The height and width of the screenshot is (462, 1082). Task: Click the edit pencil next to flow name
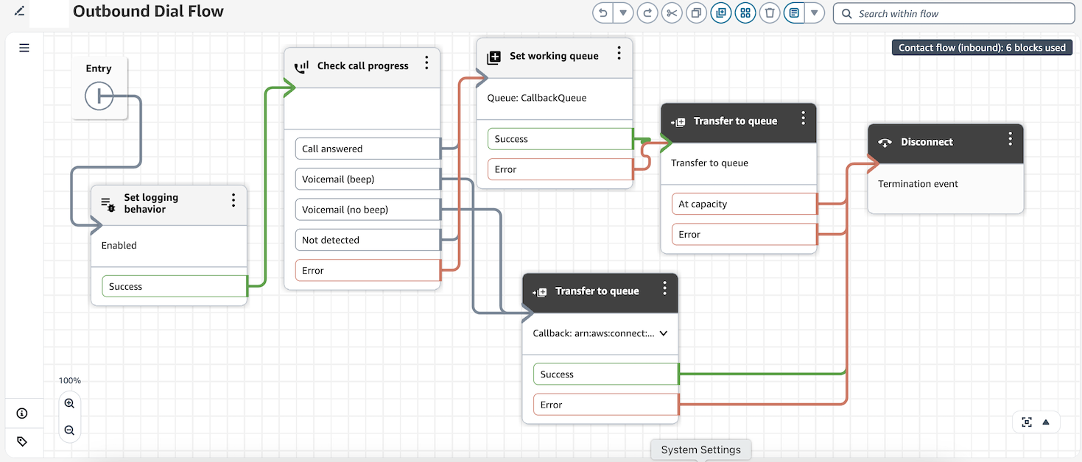(20, 11)
